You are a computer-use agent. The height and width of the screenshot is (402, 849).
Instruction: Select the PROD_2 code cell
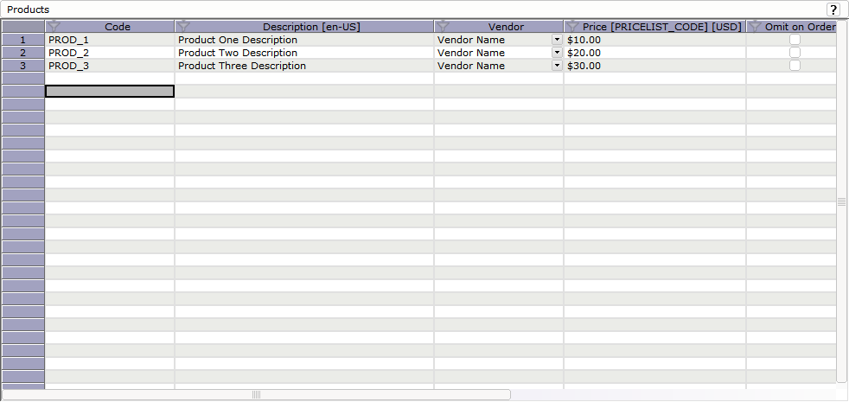110,53
